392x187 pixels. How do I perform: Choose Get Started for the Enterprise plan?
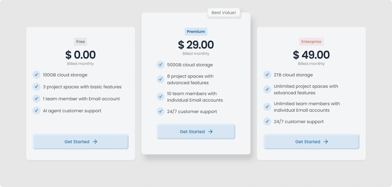[x=311, y=142]
